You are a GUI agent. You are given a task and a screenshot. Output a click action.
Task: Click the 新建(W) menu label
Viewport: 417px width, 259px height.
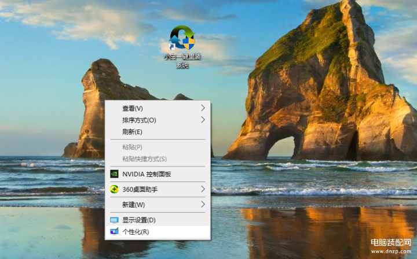click(x=134, y=205)
